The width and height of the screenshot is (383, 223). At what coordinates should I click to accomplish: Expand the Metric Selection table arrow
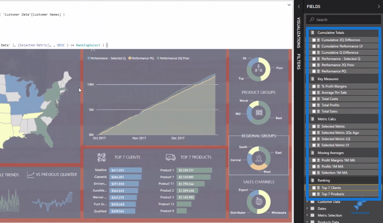(307, 215)
